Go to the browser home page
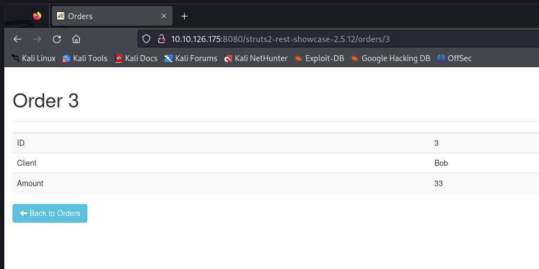 76,39
